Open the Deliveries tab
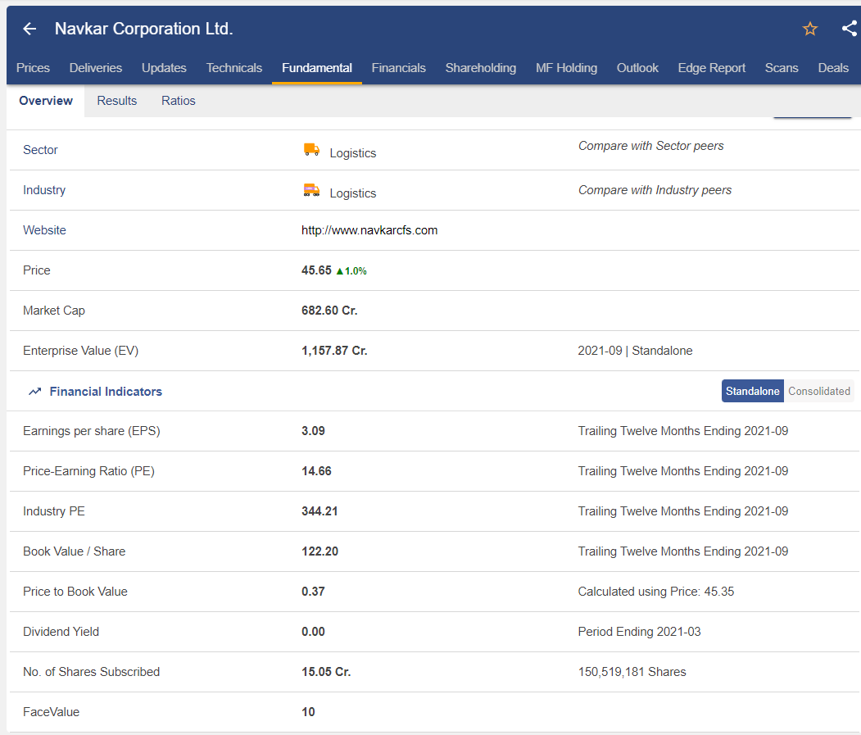 pos(96,68)
